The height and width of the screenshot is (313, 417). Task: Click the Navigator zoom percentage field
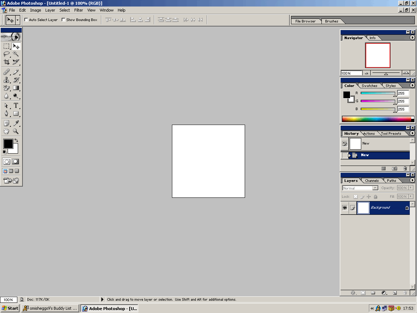(x=351, y=73)
